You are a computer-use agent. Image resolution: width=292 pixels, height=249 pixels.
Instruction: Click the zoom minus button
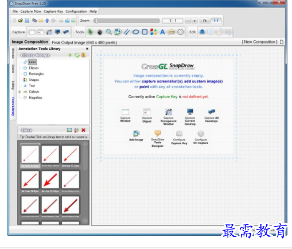point(188,21)
